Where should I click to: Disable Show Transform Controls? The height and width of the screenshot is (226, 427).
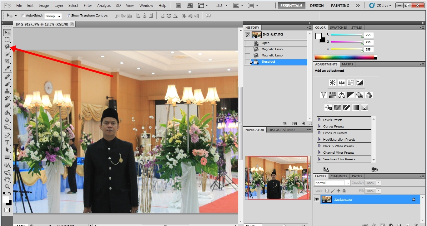[68, 15]
